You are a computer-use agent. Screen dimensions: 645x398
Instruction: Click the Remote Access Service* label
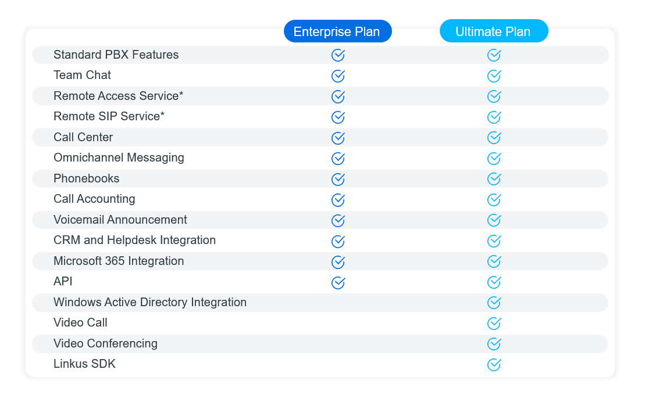(x=118, y=96)
